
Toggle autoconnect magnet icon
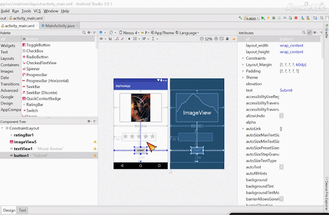click(x=110, y=39)
